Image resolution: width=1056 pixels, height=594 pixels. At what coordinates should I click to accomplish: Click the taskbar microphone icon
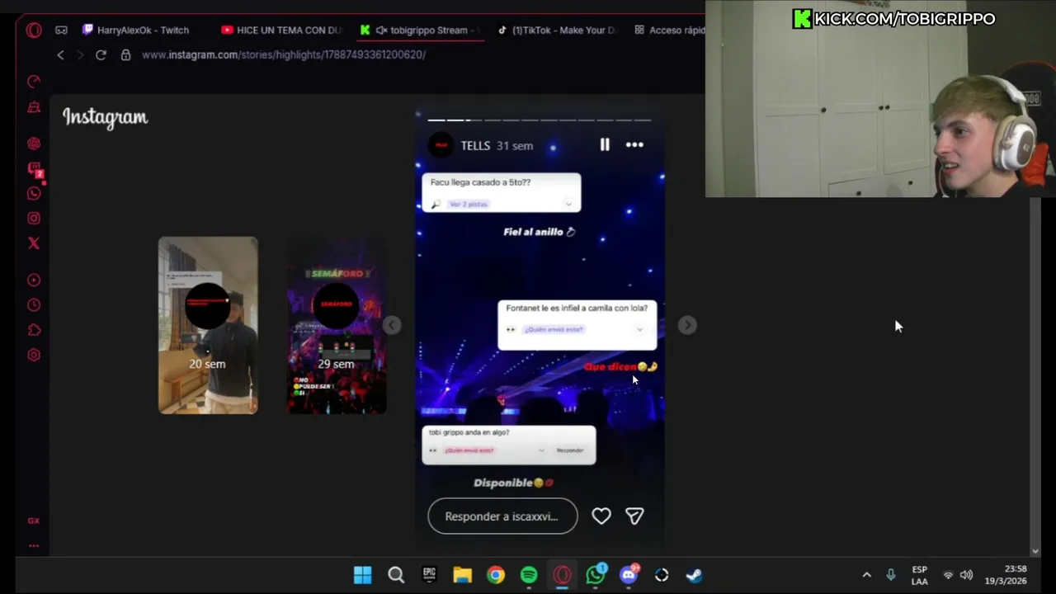[891, 575]
